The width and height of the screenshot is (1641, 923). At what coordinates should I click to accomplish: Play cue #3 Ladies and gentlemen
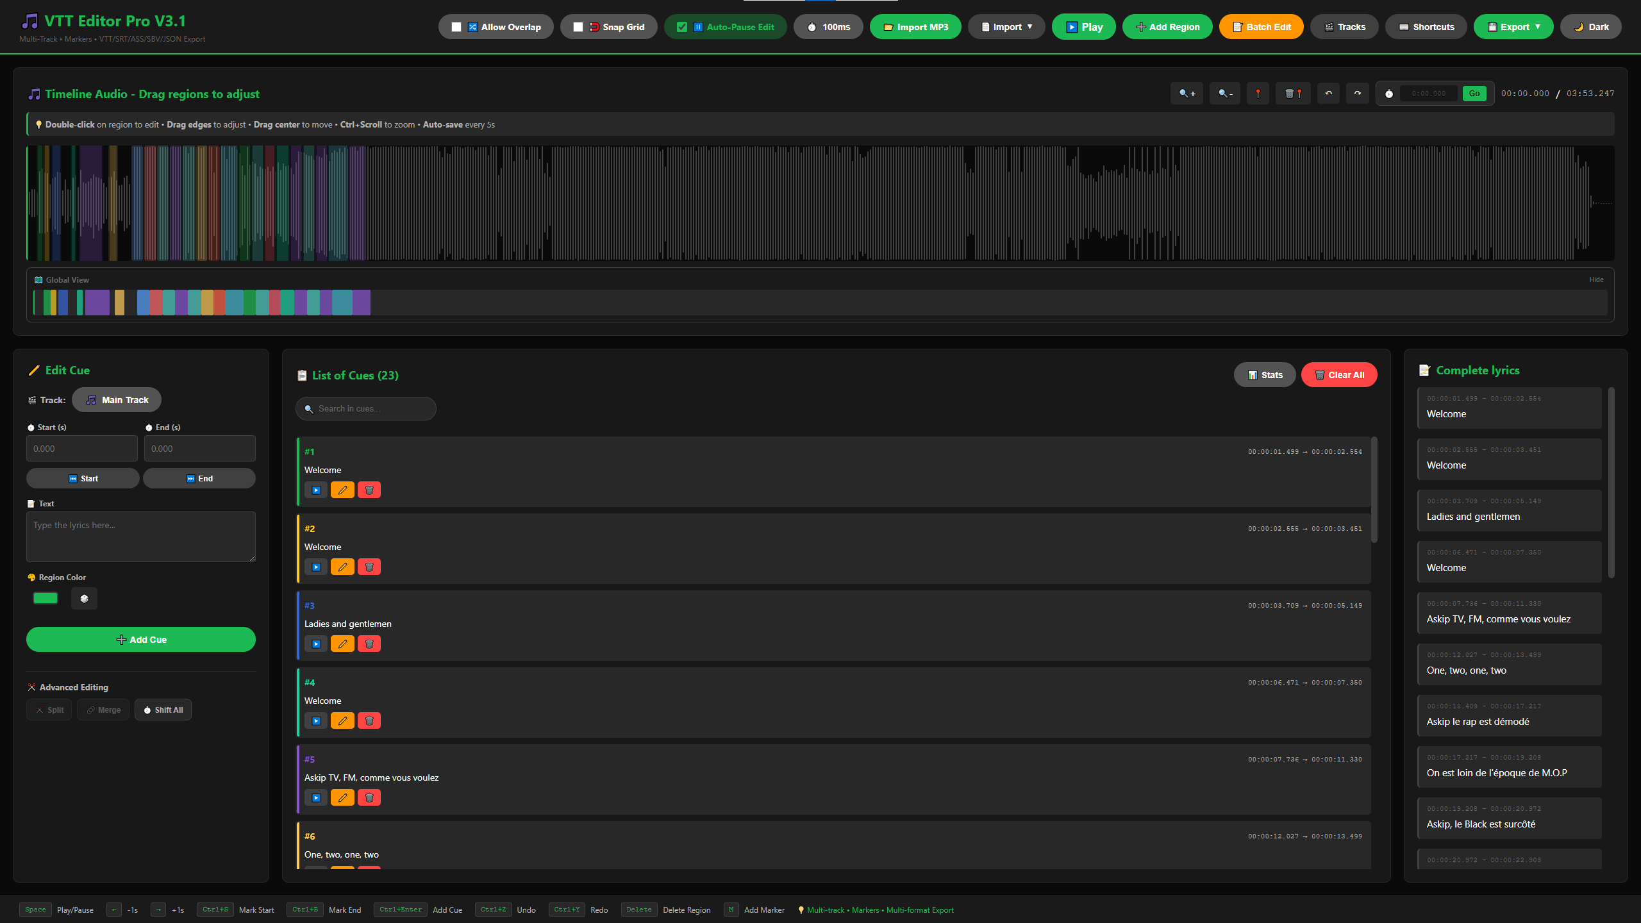[x=316, y=644]
